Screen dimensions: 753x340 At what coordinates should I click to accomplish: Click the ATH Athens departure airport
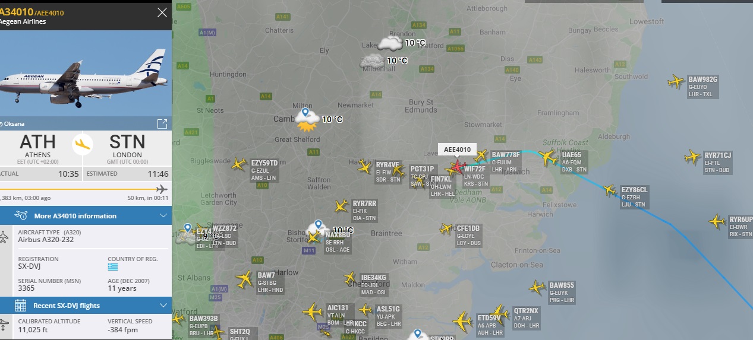[38, 146]
